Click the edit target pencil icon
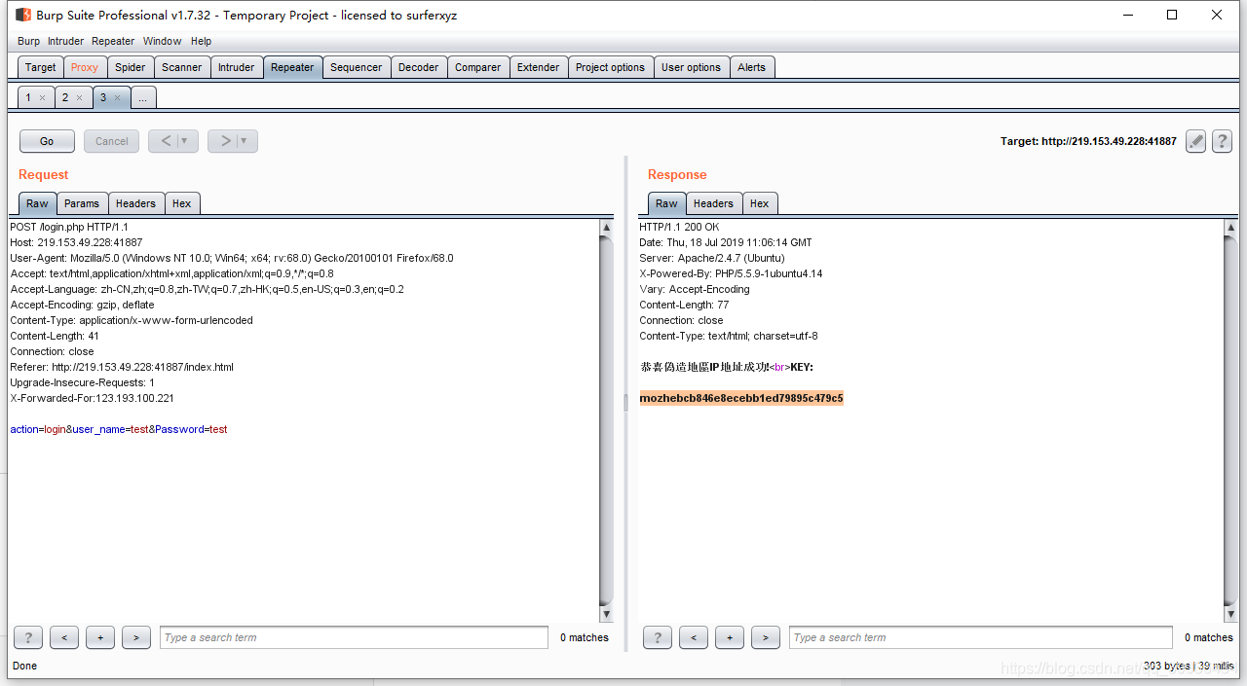 click(x=1196, y=141)
